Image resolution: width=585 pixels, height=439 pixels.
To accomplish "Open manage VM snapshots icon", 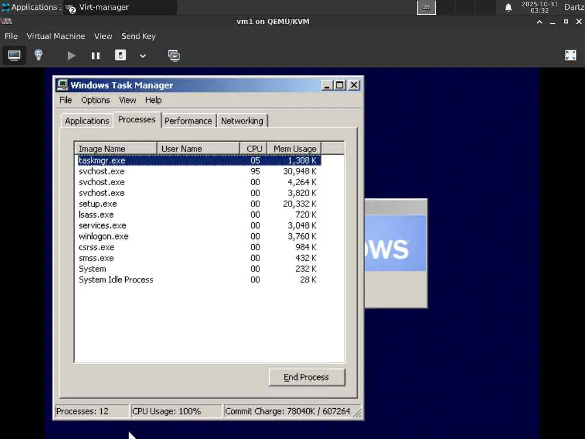I will click(x=174, y=55).
